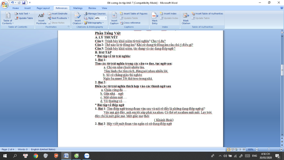Image resolution: width=284 pixels, height=160 pixels.
Task: Customize Quick Access Toolbar dropdown
Action: coord(30,3)
